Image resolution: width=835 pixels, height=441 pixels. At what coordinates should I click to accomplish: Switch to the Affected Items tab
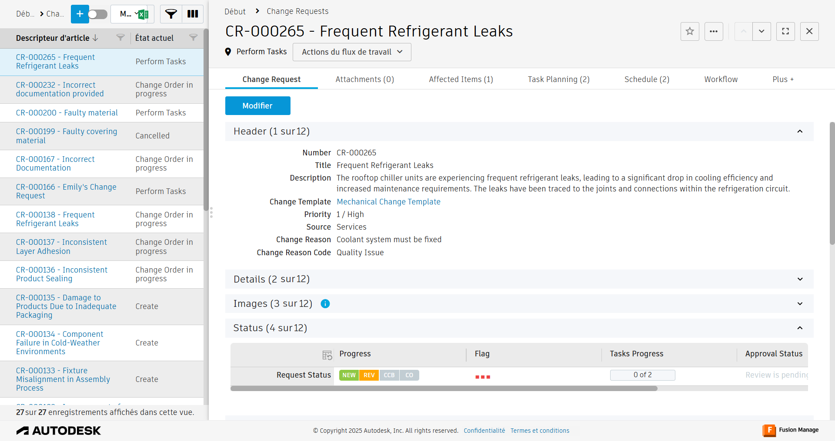[461, 79]
